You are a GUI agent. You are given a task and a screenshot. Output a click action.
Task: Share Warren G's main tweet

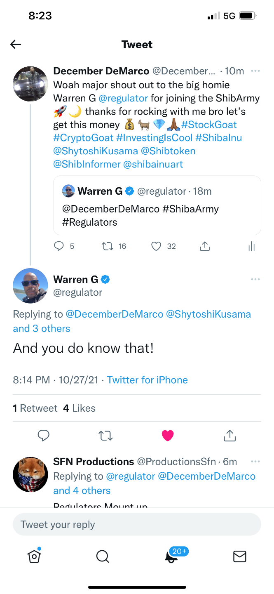230,435
